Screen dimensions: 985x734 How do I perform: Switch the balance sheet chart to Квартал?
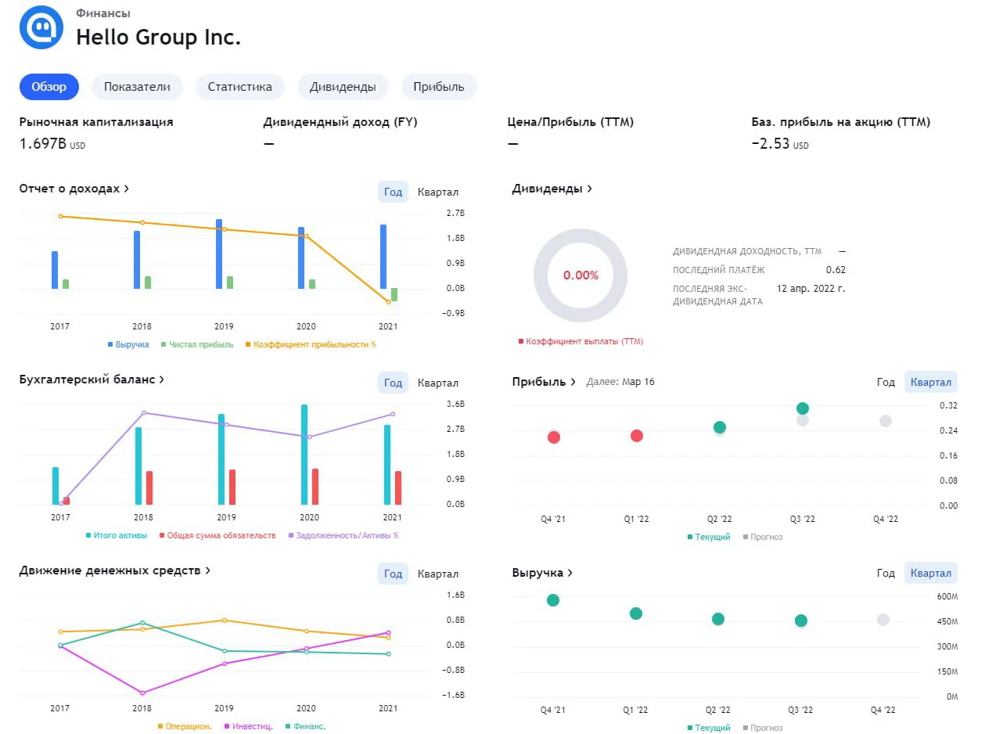[x=438, y=383]
